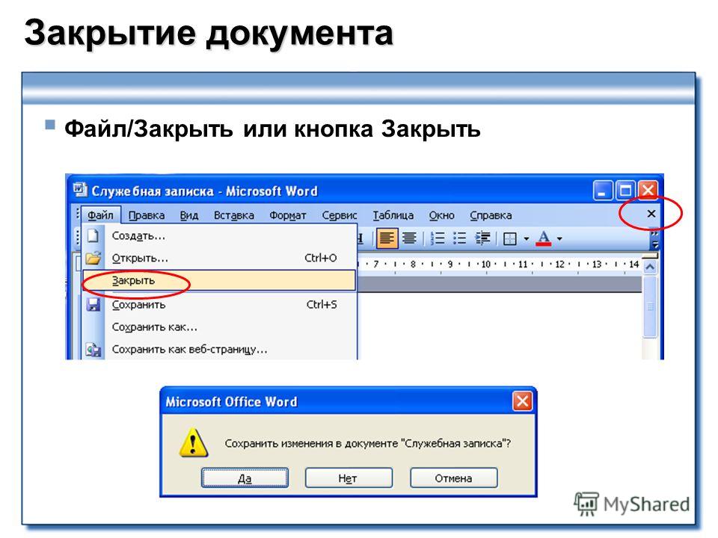This screenshot has height=538, width=718.
Task: Click the web page icon beside Сохранить как веб-страницу
Action: (x=93, y=350)
